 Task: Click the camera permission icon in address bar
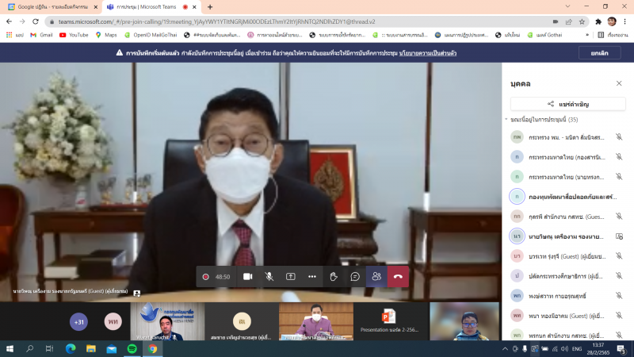556,22
